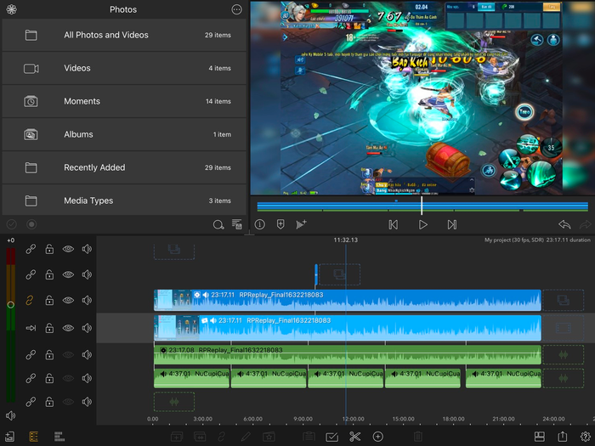
Task: Open the Recently Added folder
Action: (x=124, y=167)
